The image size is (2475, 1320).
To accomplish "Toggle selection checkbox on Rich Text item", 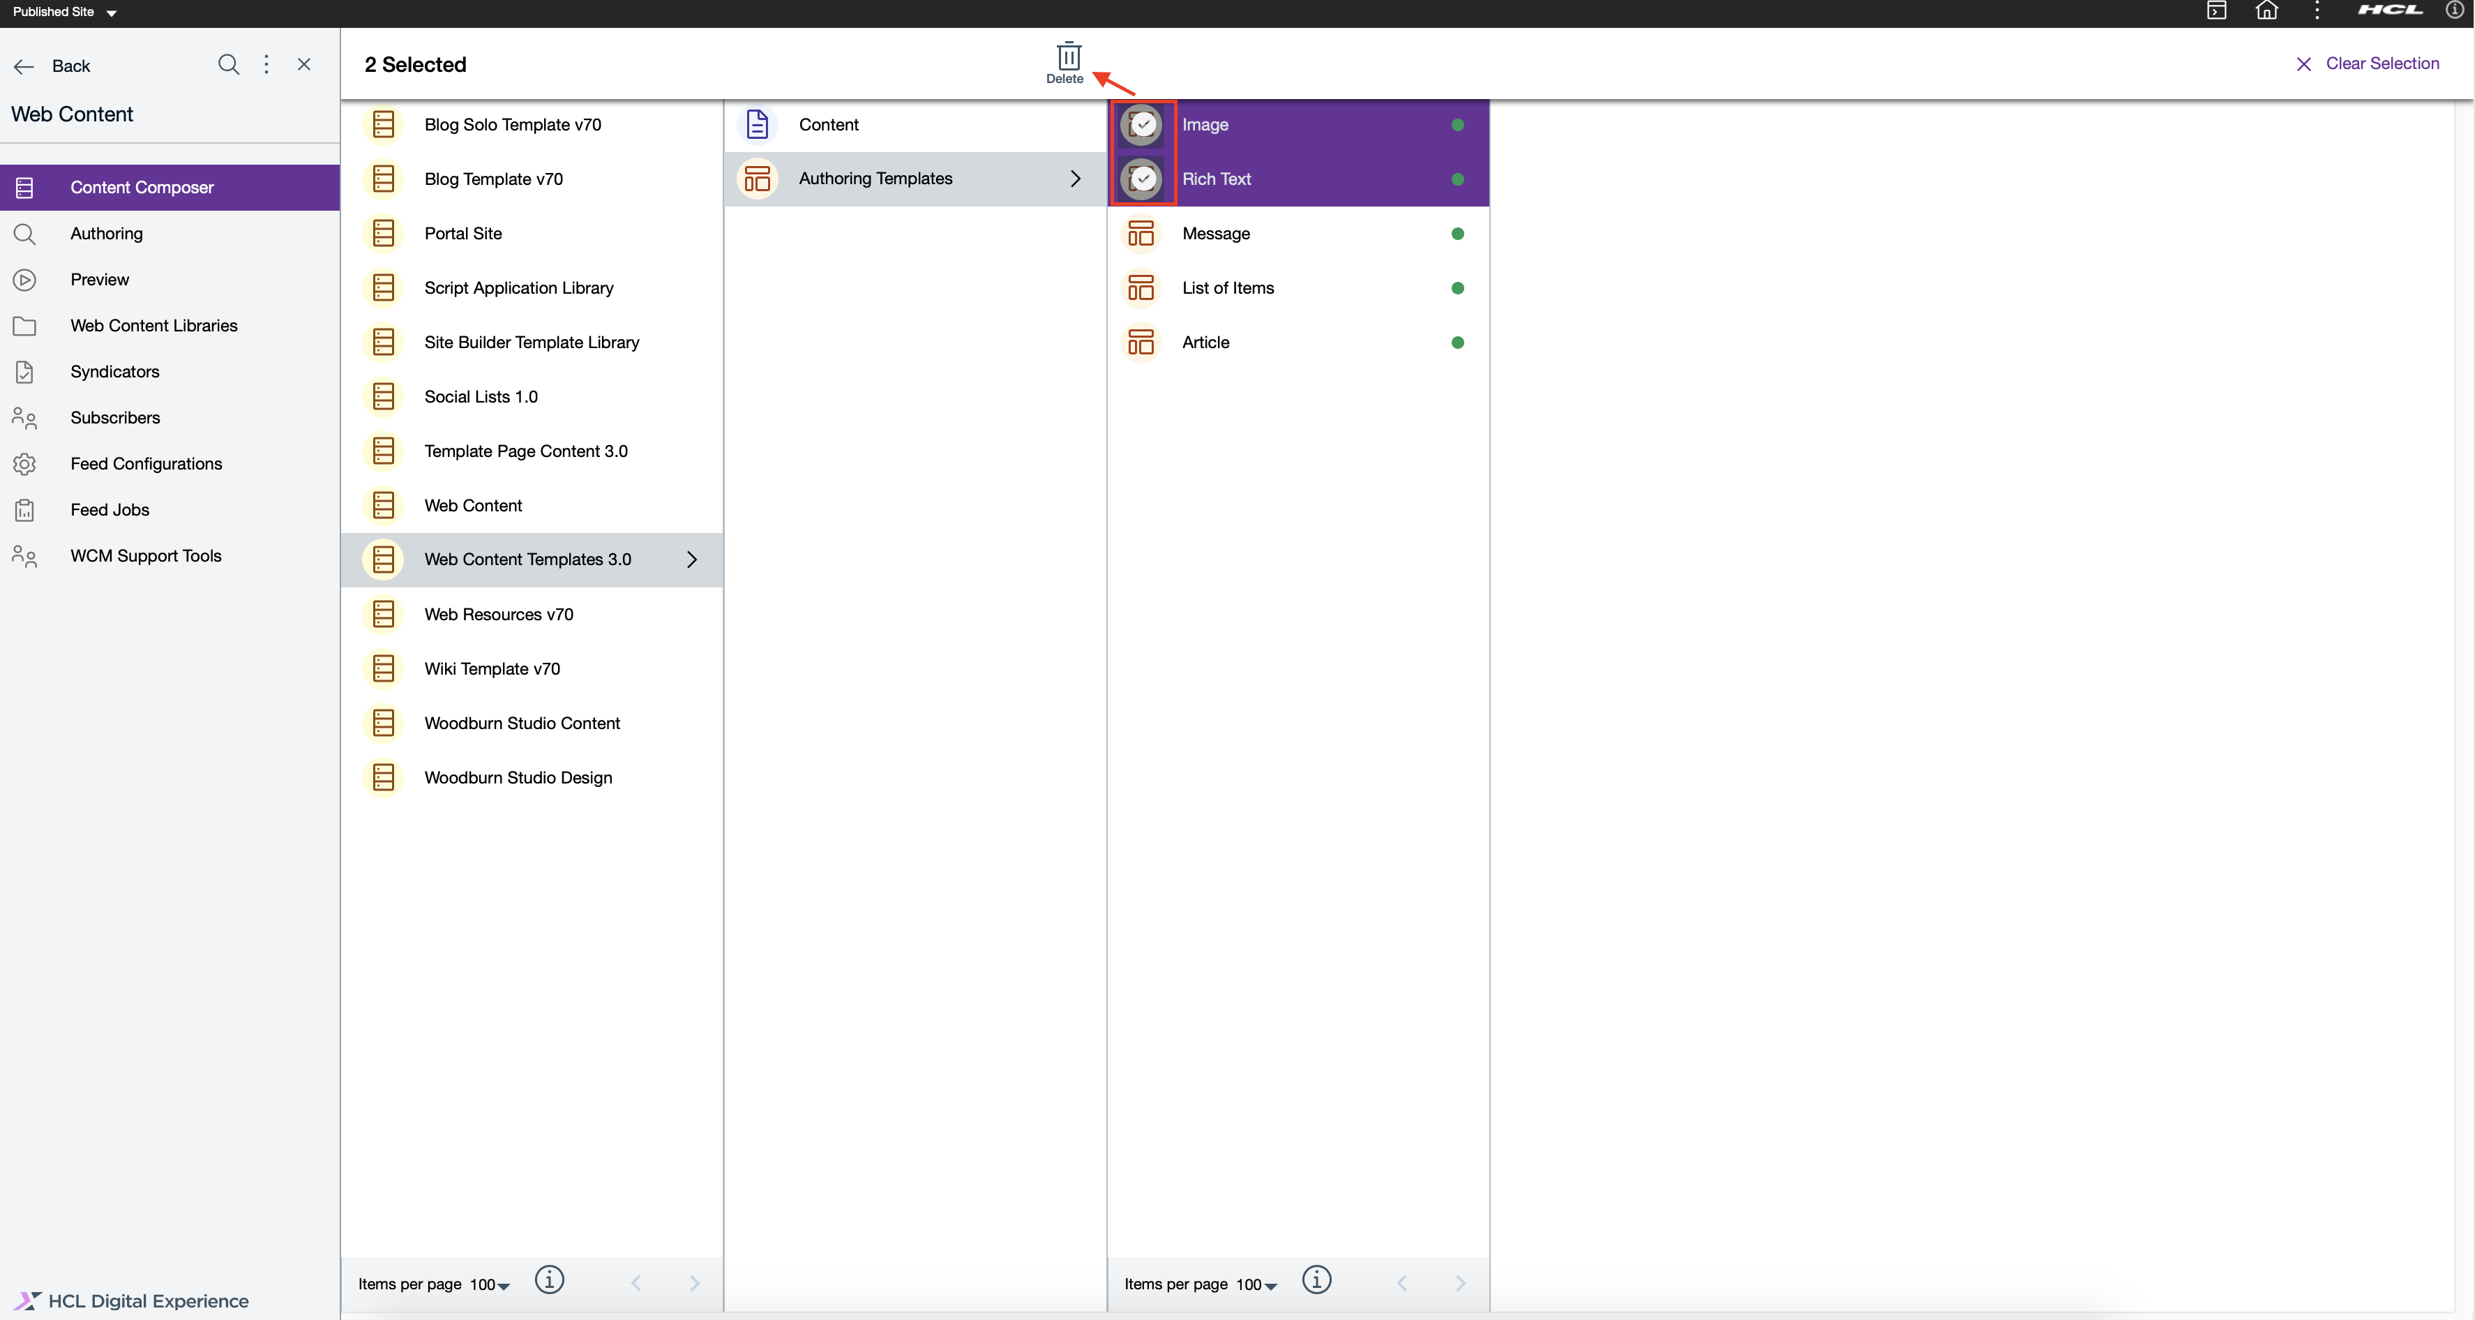I will (x=1141, y=177).
